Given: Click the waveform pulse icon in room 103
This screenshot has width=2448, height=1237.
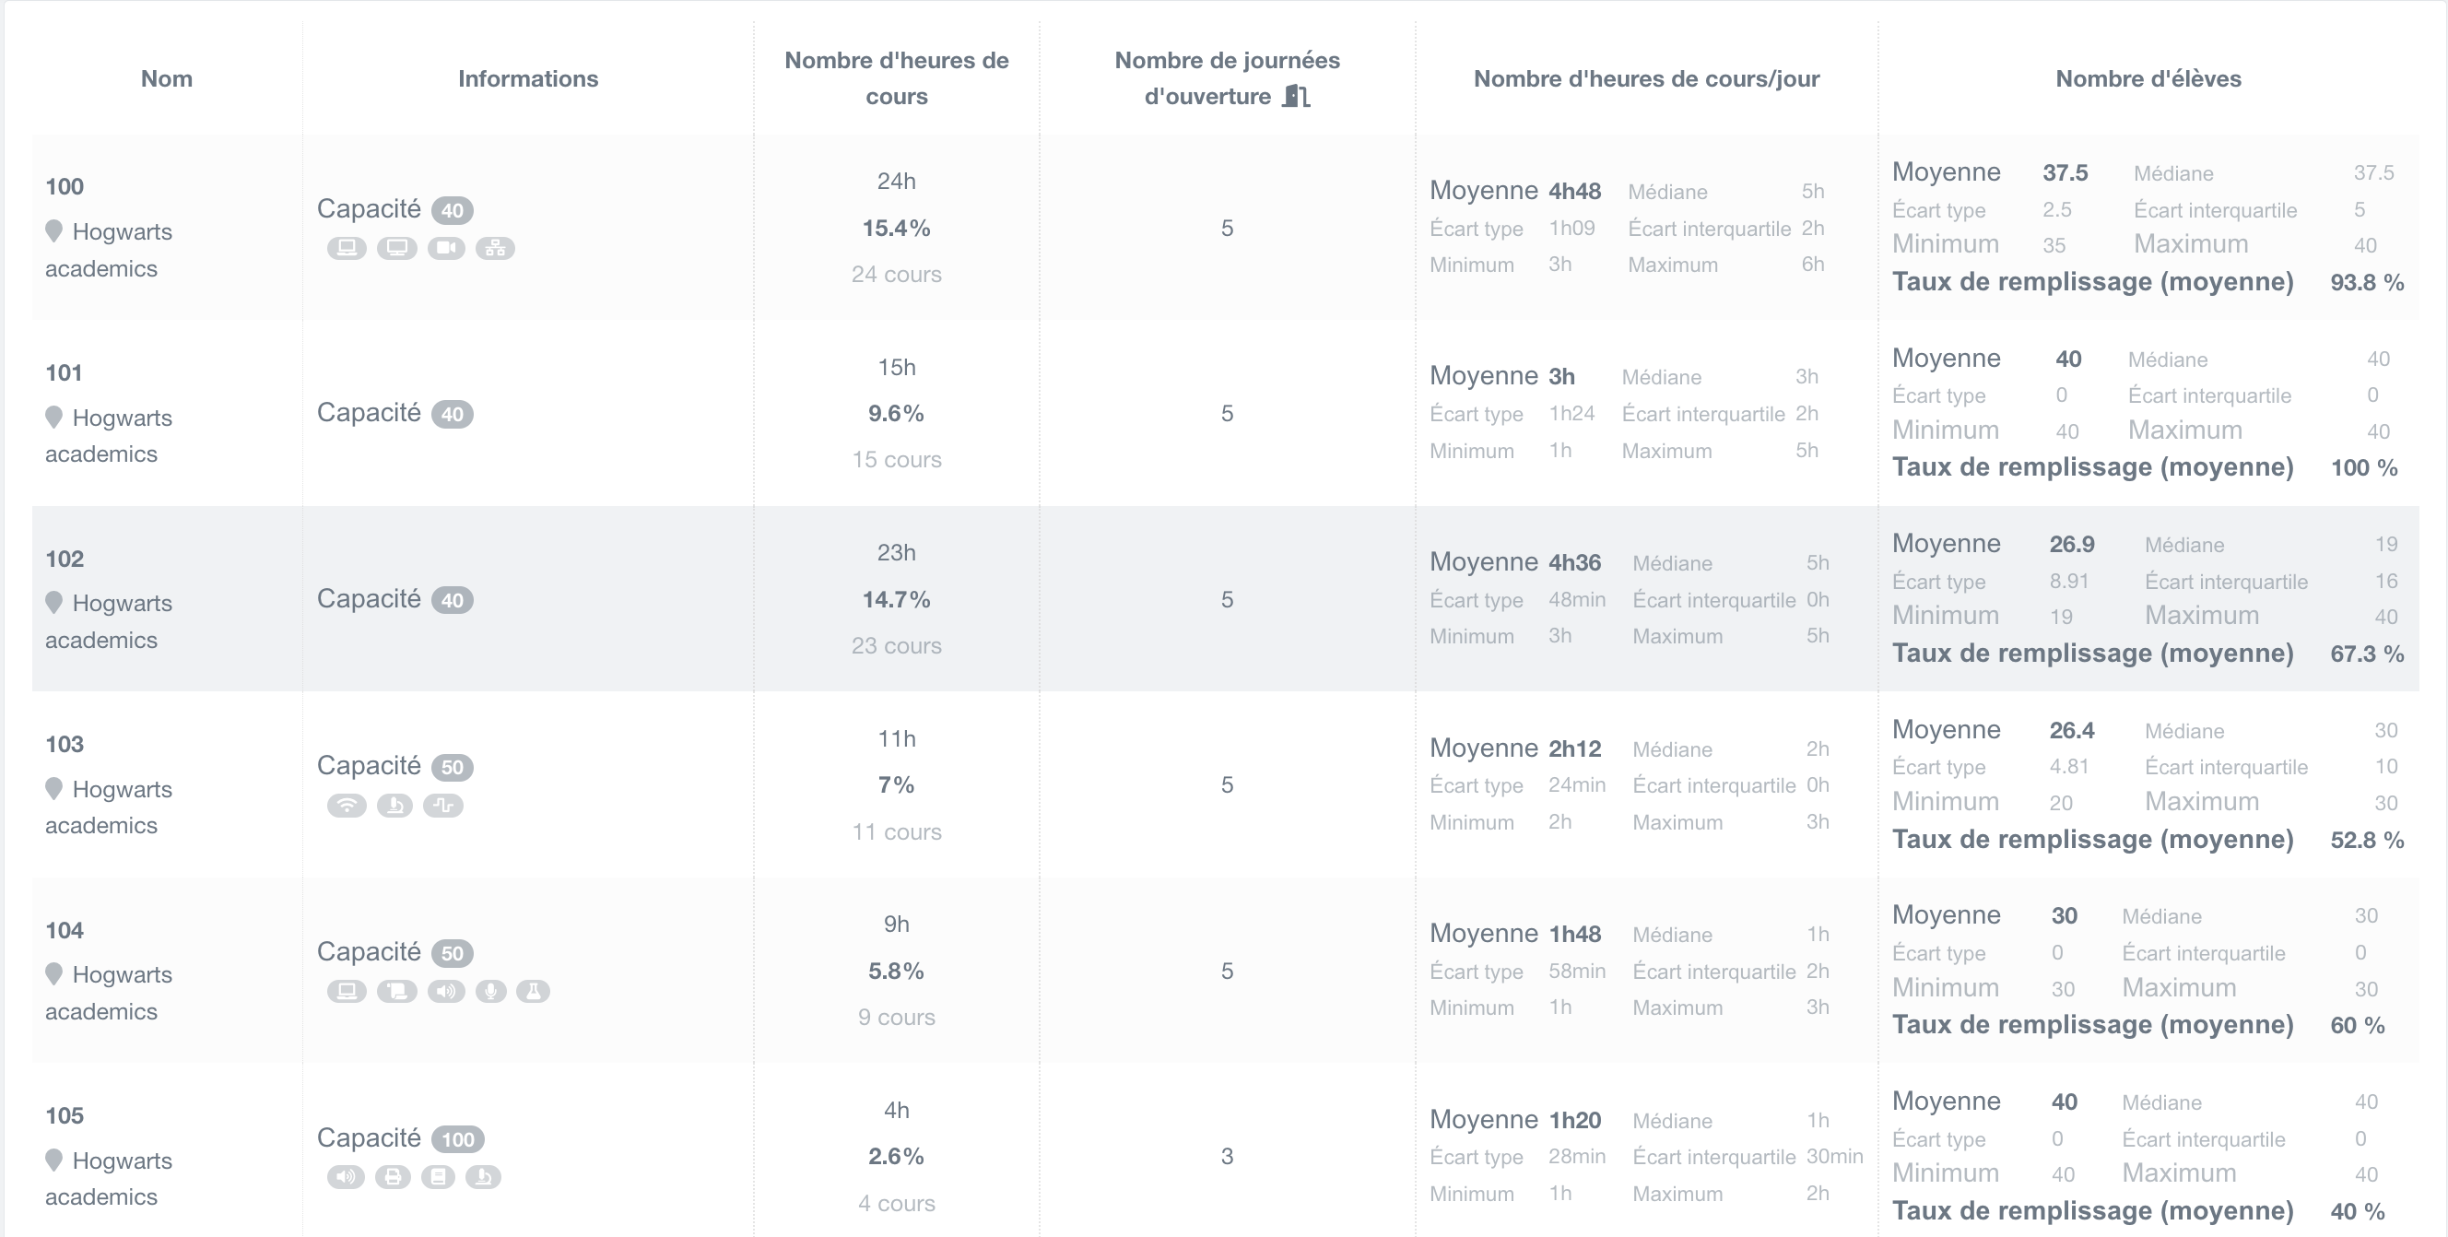Looking at the screenshot, I should [442, 806].
